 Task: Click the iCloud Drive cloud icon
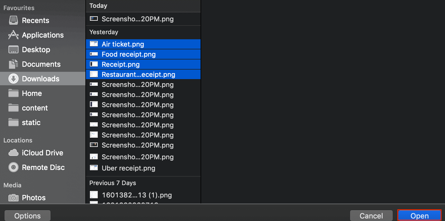coord(13,153)
